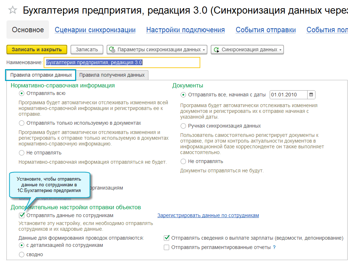Add form to favorites with star icon
The width and height of the screenshot is (348, 273).
pos(13,10)
